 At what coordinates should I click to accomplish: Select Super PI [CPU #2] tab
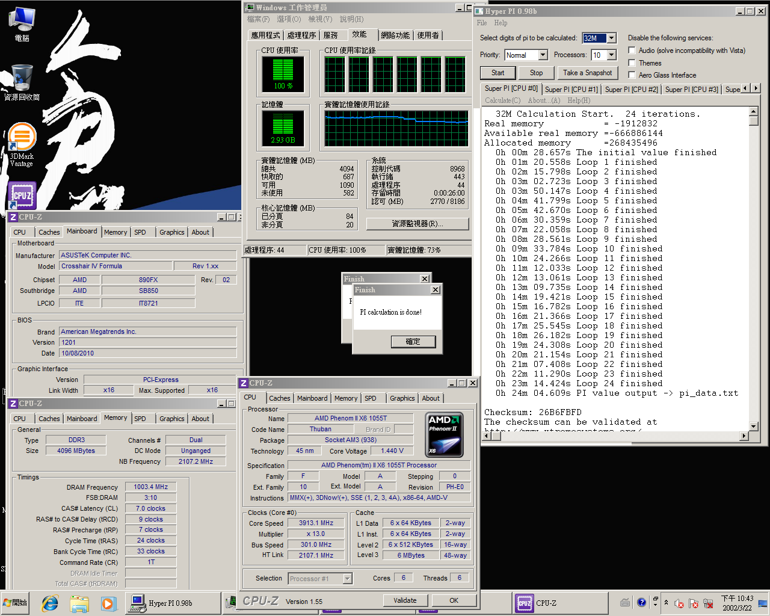pyautogui.click(x=632, y=89)
